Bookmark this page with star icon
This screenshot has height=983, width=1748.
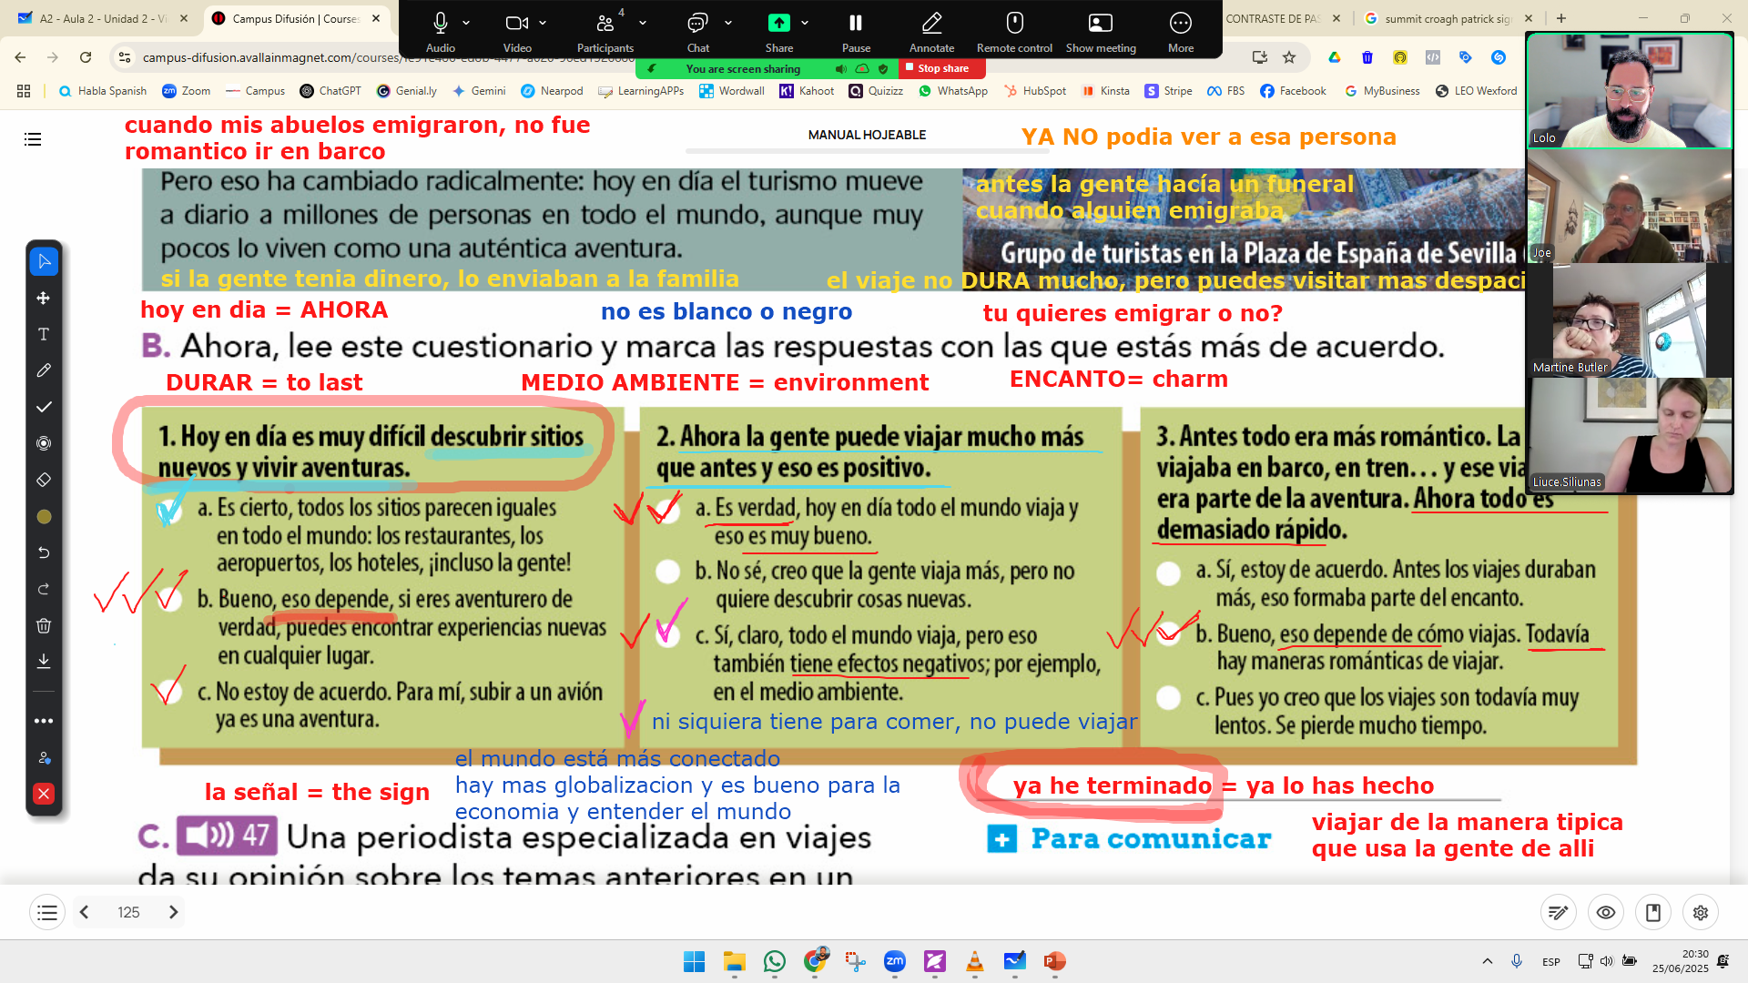coord(1289,57)
